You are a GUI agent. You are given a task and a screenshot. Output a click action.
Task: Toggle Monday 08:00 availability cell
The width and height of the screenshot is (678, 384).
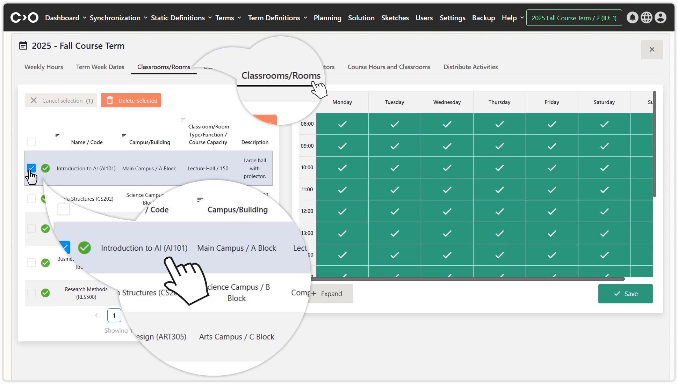(342, 124)
